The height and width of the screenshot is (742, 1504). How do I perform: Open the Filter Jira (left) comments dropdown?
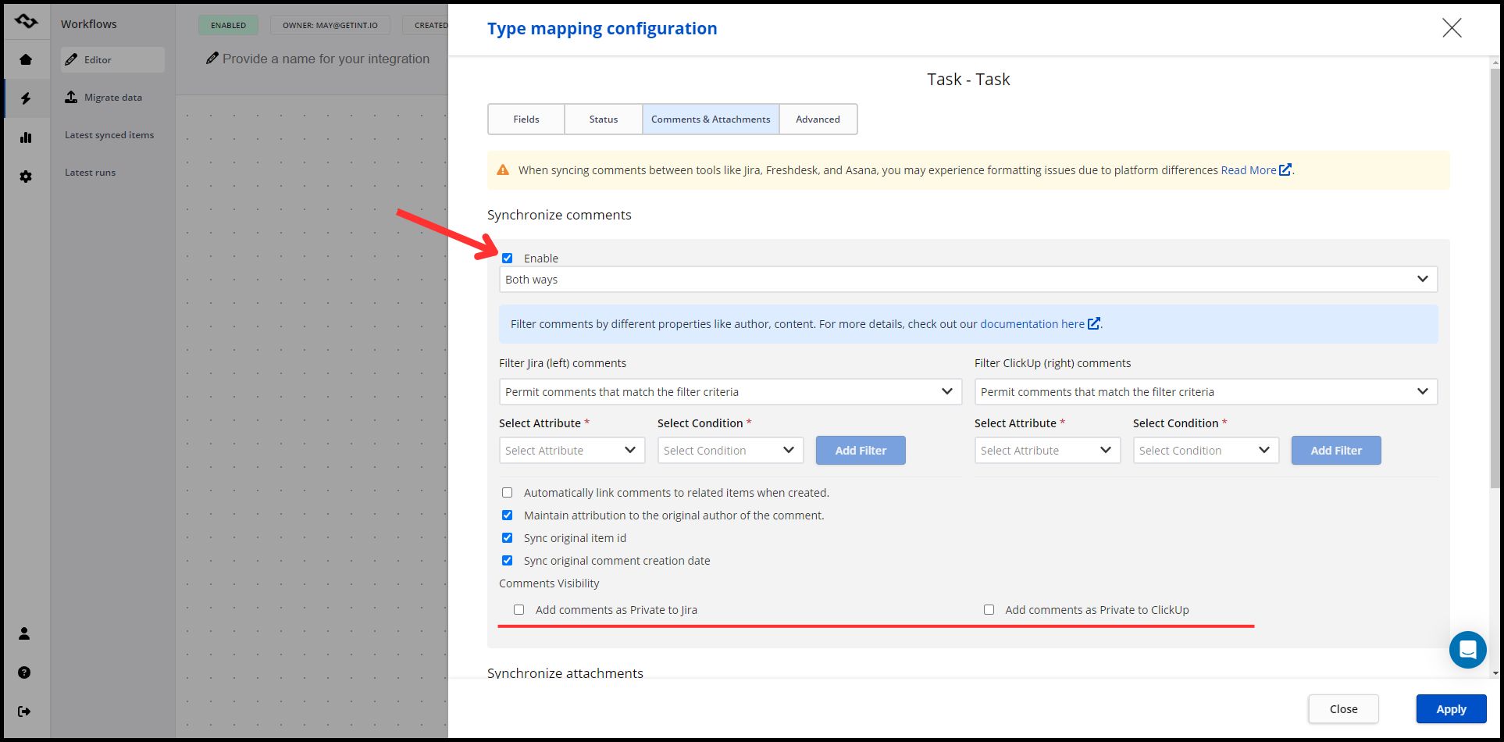729,392
